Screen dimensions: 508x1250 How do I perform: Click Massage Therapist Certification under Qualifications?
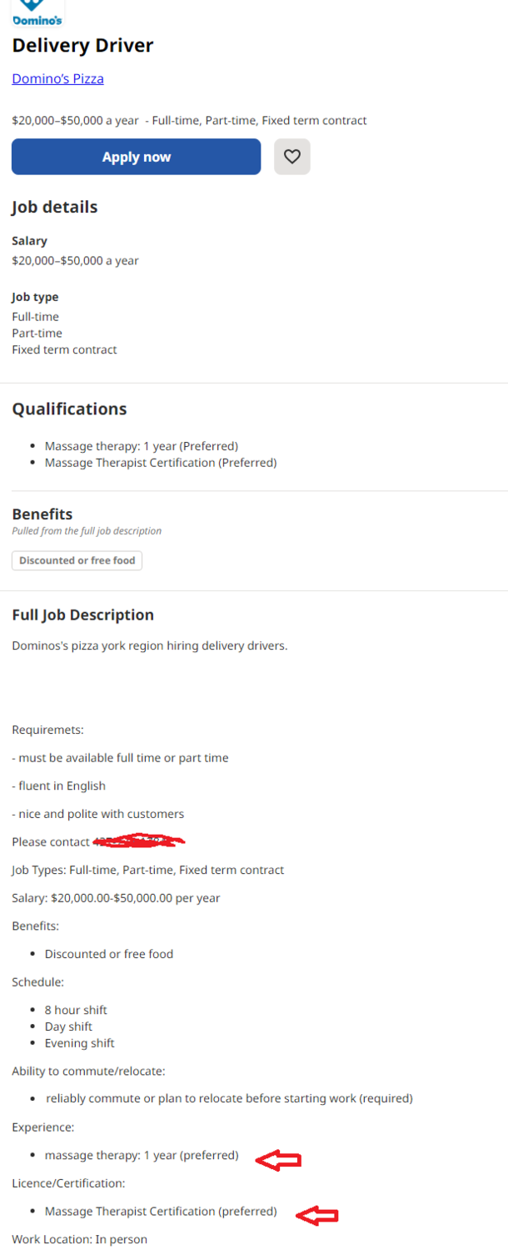point(161,463)
